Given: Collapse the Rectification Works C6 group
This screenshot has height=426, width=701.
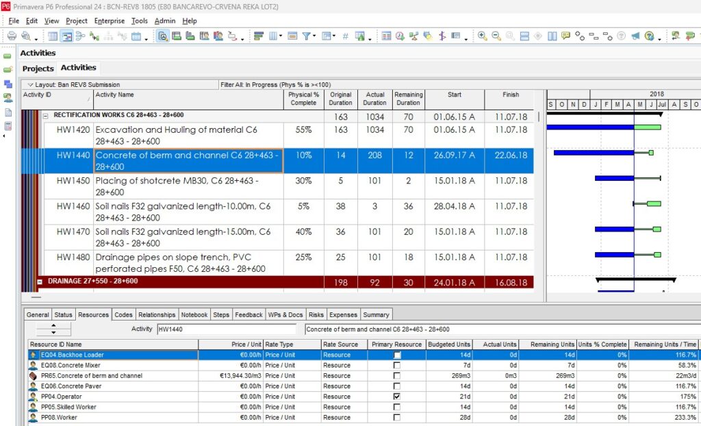Looking at the screenshot, I should pyautogui.click(x=46, y=116).
